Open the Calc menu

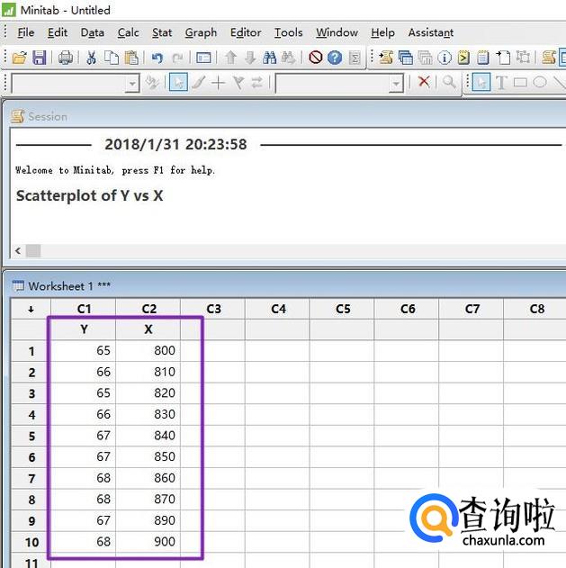pos(128,32)
